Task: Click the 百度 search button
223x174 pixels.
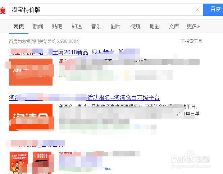Action: coord(213,10)
